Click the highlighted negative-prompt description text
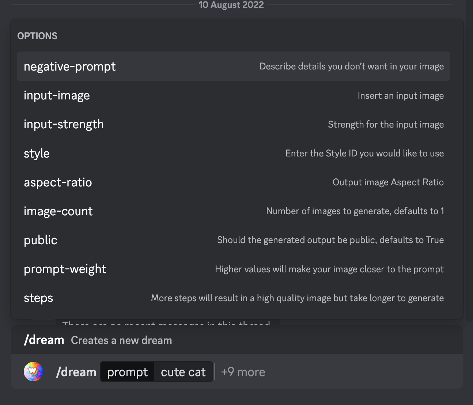The width and height of the screenshot is (473, 405). tap(351, 67)
